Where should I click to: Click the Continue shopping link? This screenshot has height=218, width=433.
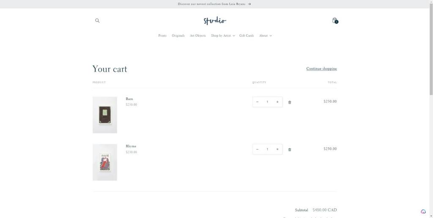(321, 69)
